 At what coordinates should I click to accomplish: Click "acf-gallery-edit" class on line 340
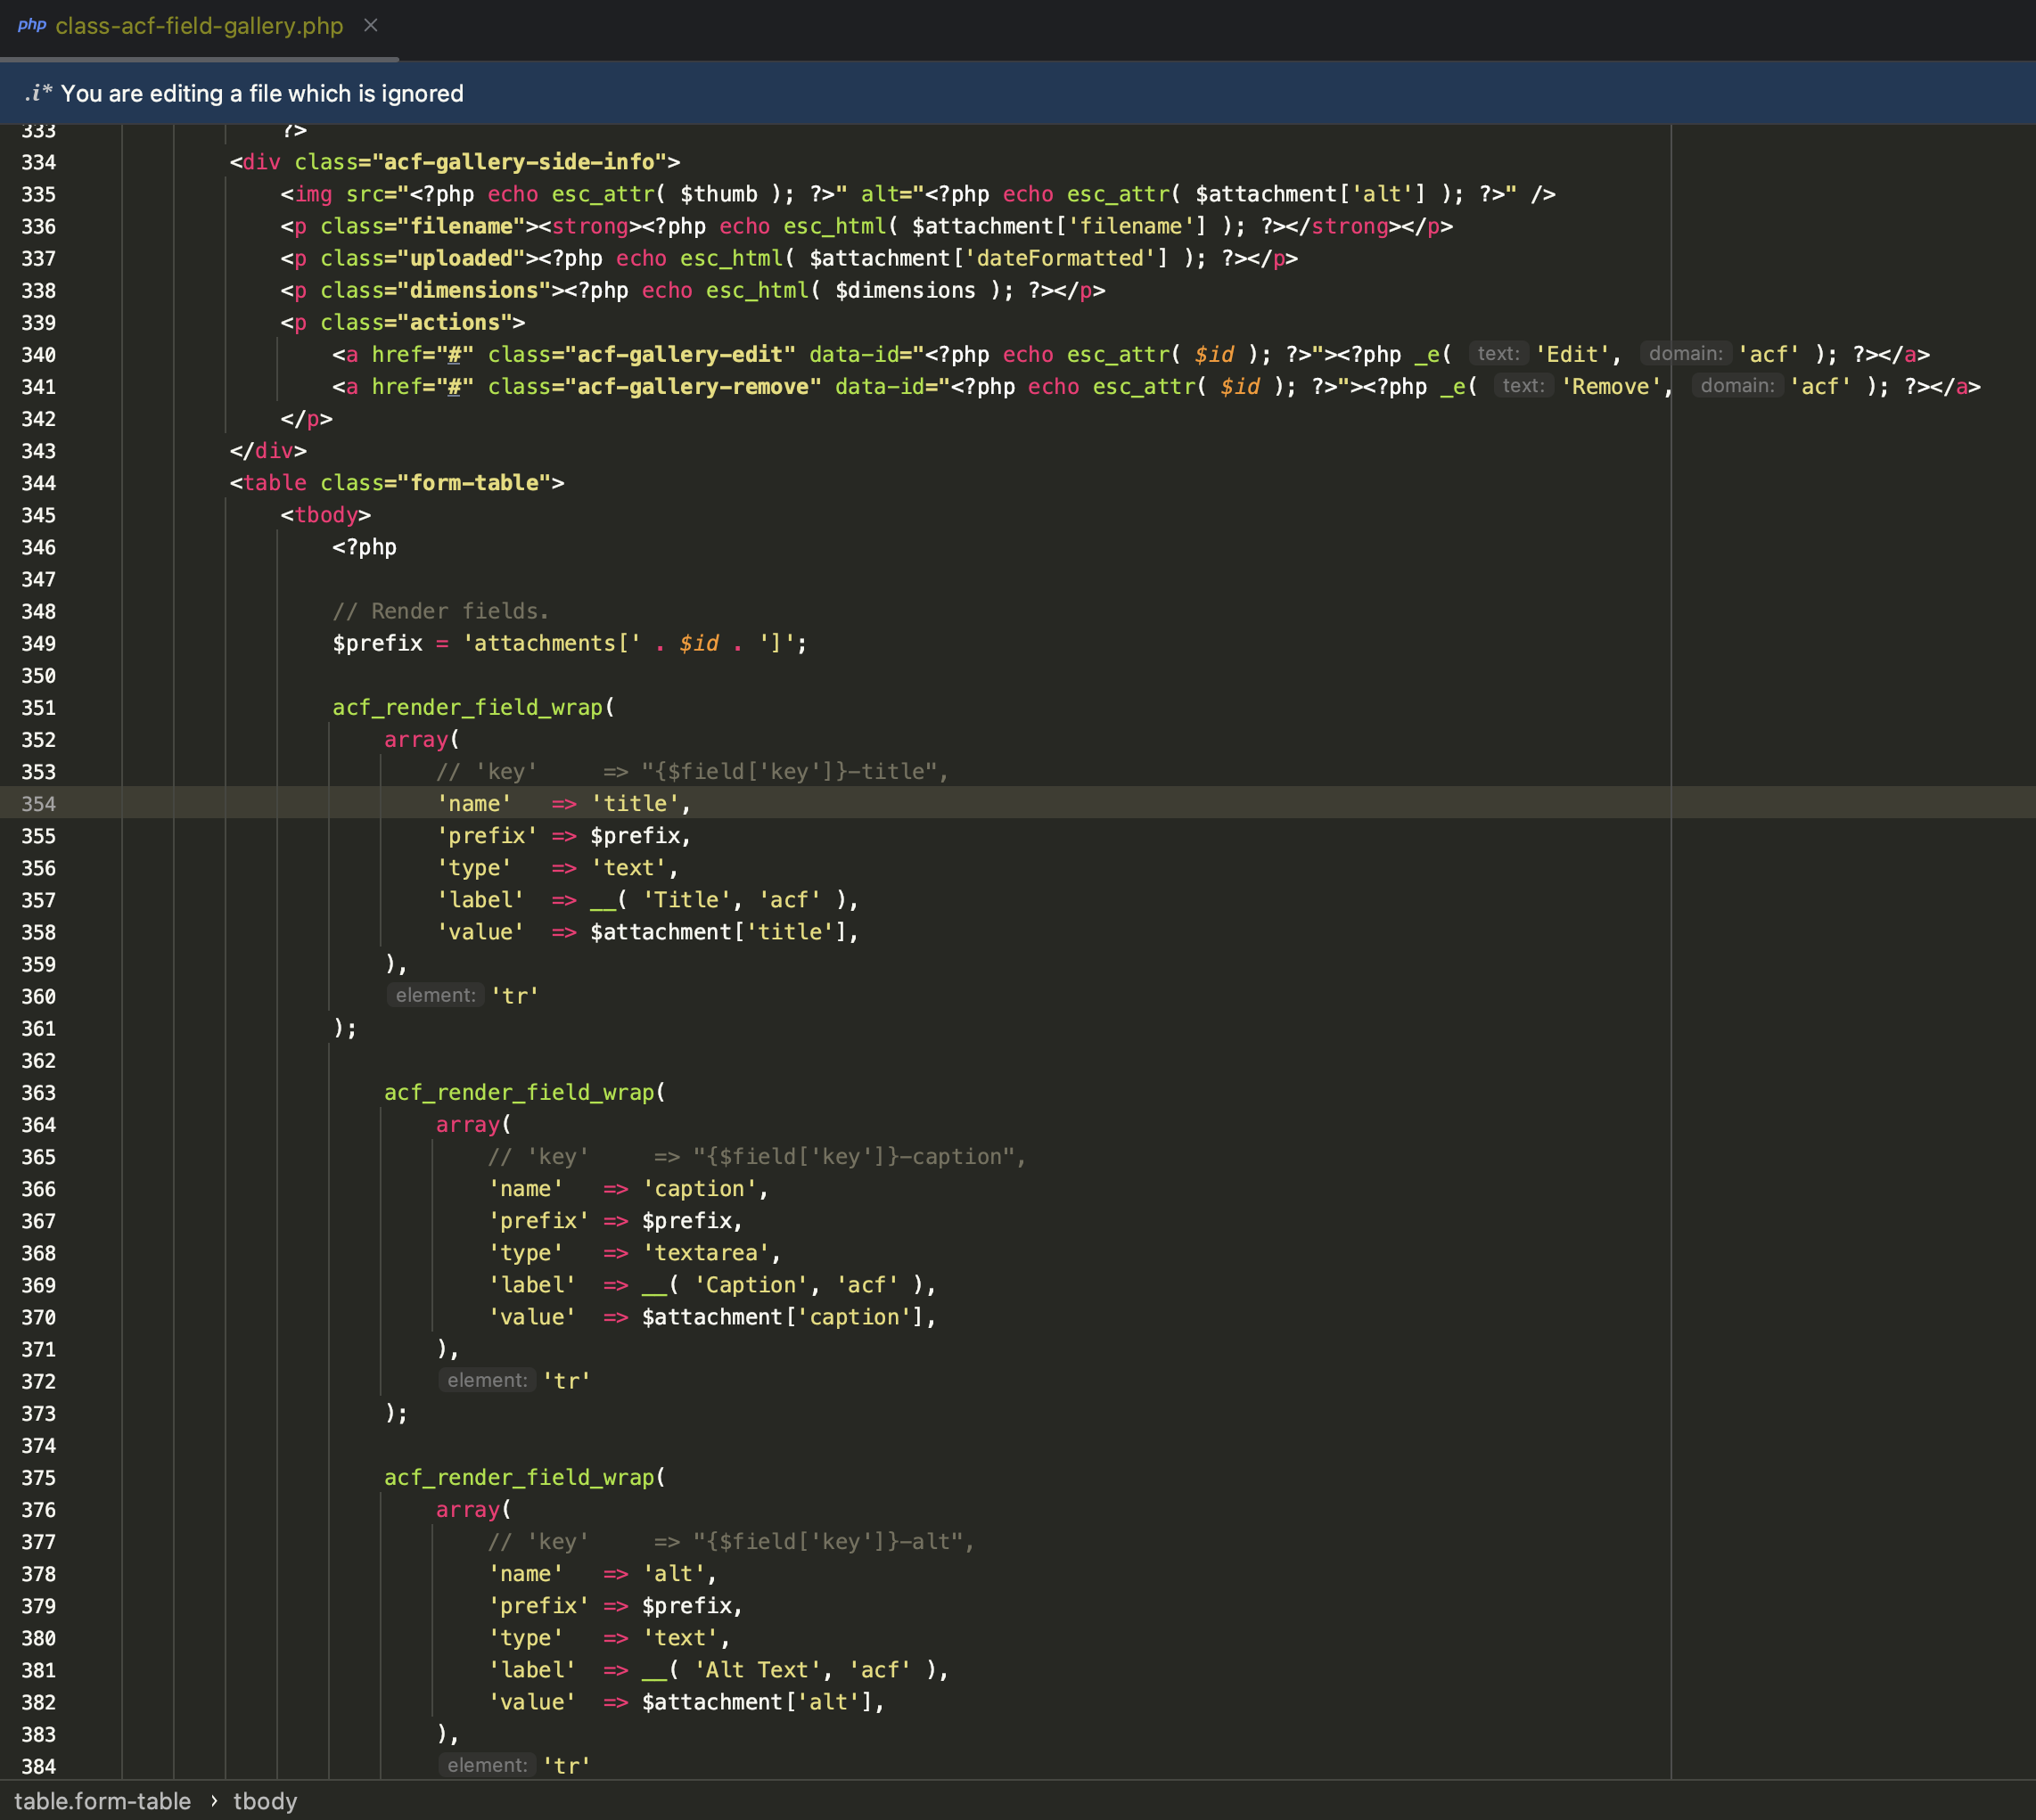680,355
